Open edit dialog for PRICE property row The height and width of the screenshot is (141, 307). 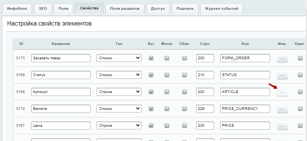282,126
